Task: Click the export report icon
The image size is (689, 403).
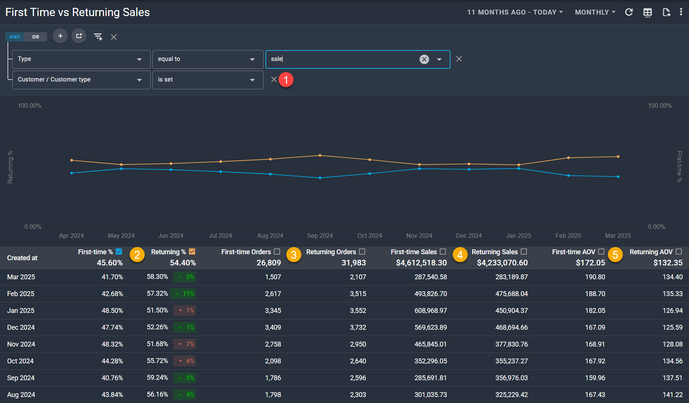Action: (x=666, y=12)
